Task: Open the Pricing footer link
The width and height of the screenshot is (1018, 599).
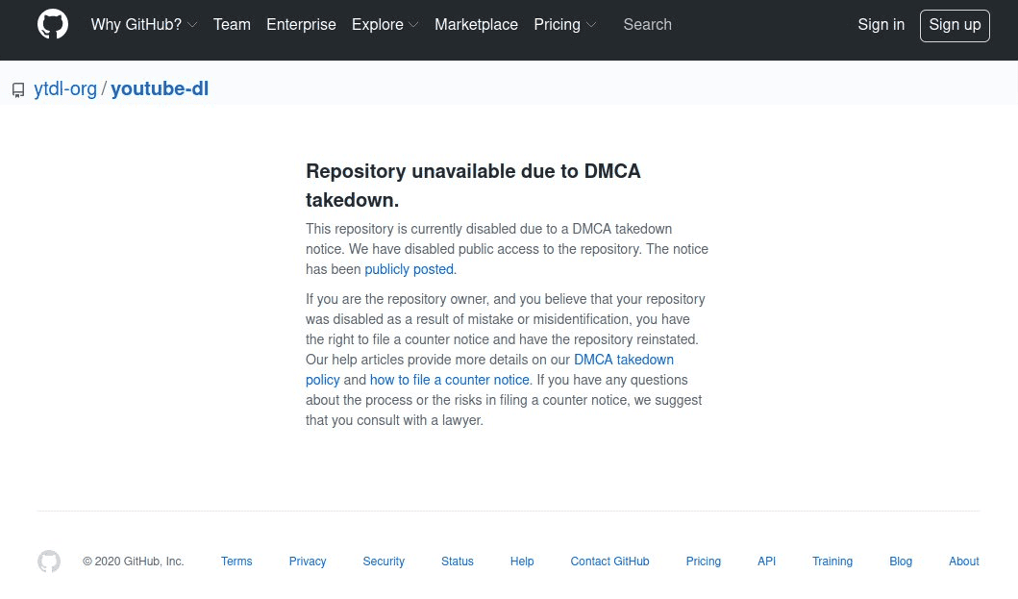Action: coord(704,562)
